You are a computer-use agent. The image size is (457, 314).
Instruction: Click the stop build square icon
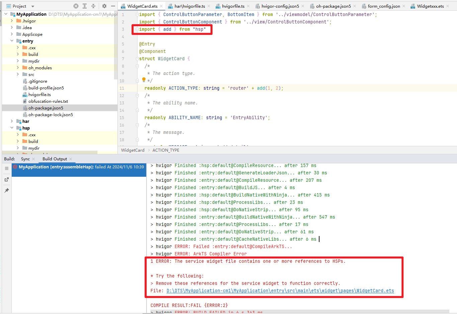(7, 168)
